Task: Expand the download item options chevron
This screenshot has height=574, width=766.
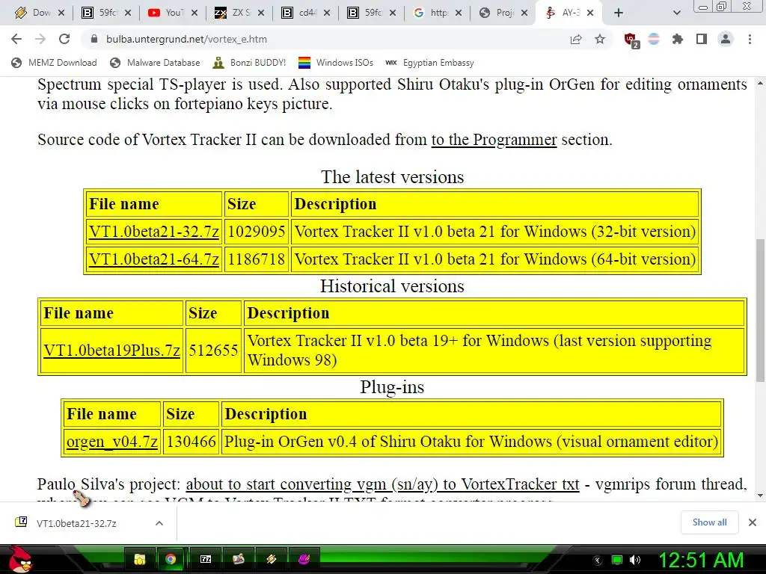Action: tap(159, 523)
